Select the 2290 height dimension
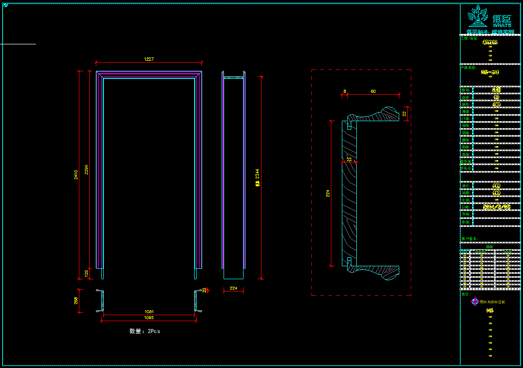This screenshot has height=368, width=523. coord(86,170)
